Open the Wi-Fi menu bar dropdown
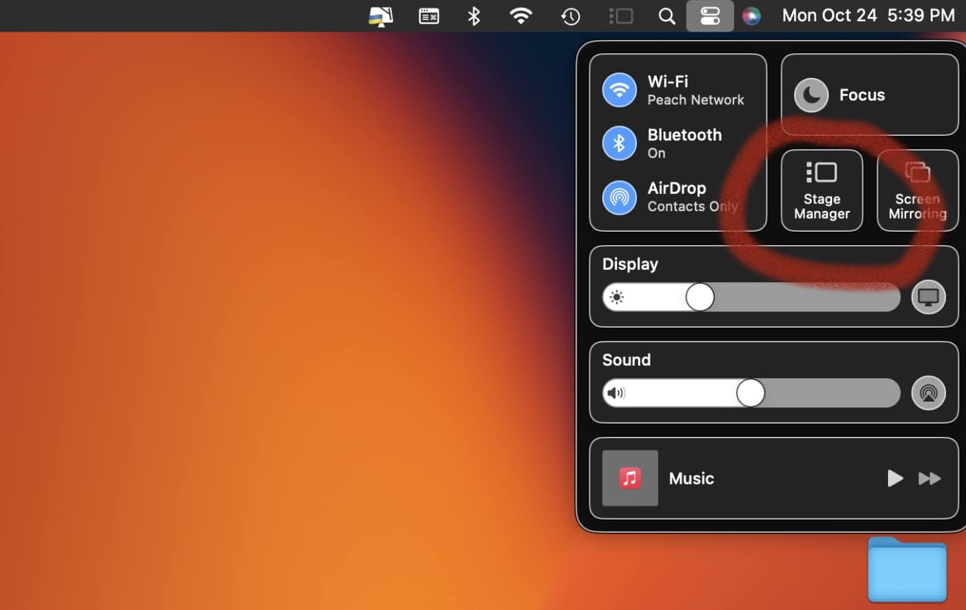 point(520,16)
